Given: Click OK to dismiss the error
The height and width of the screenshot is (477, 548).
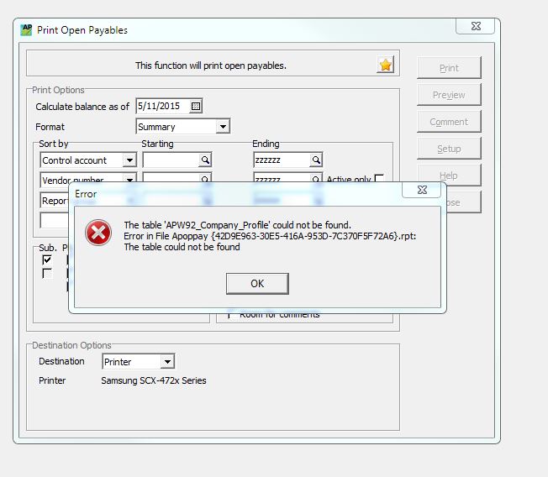Looking at the screenshot, I should click(x=257, y=284).
